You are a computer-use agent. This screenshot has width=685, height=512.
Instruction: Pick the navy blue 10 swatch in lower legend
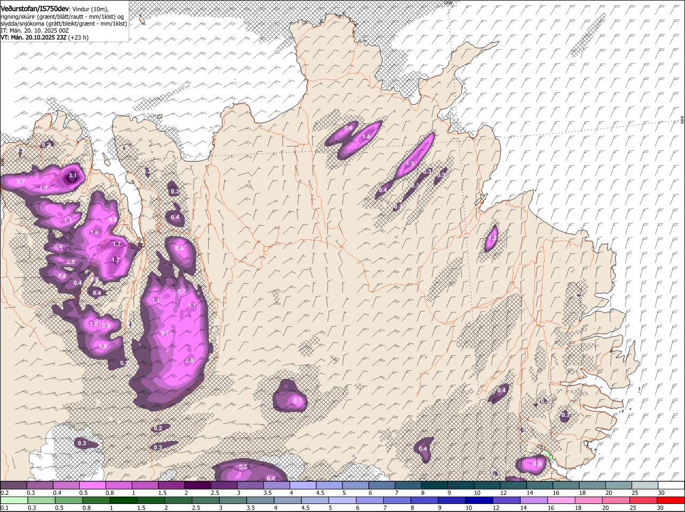tap(479, 500)
